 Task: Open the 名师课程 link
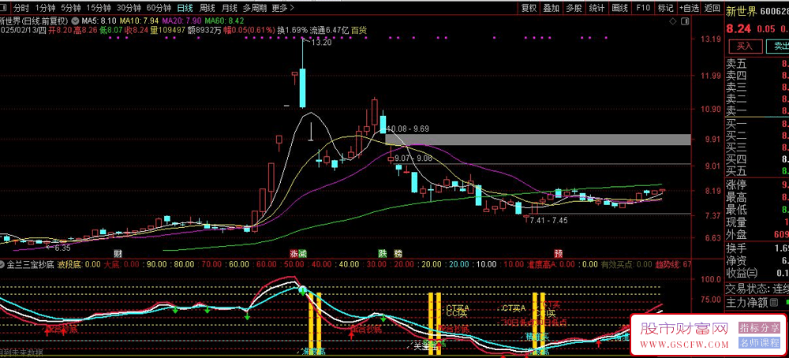click(759, 343)
